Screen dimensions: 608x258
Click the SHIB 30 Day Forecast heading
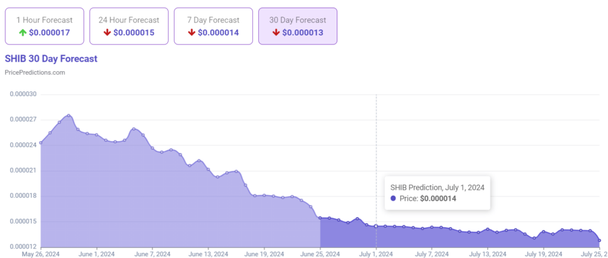point(51,59)
